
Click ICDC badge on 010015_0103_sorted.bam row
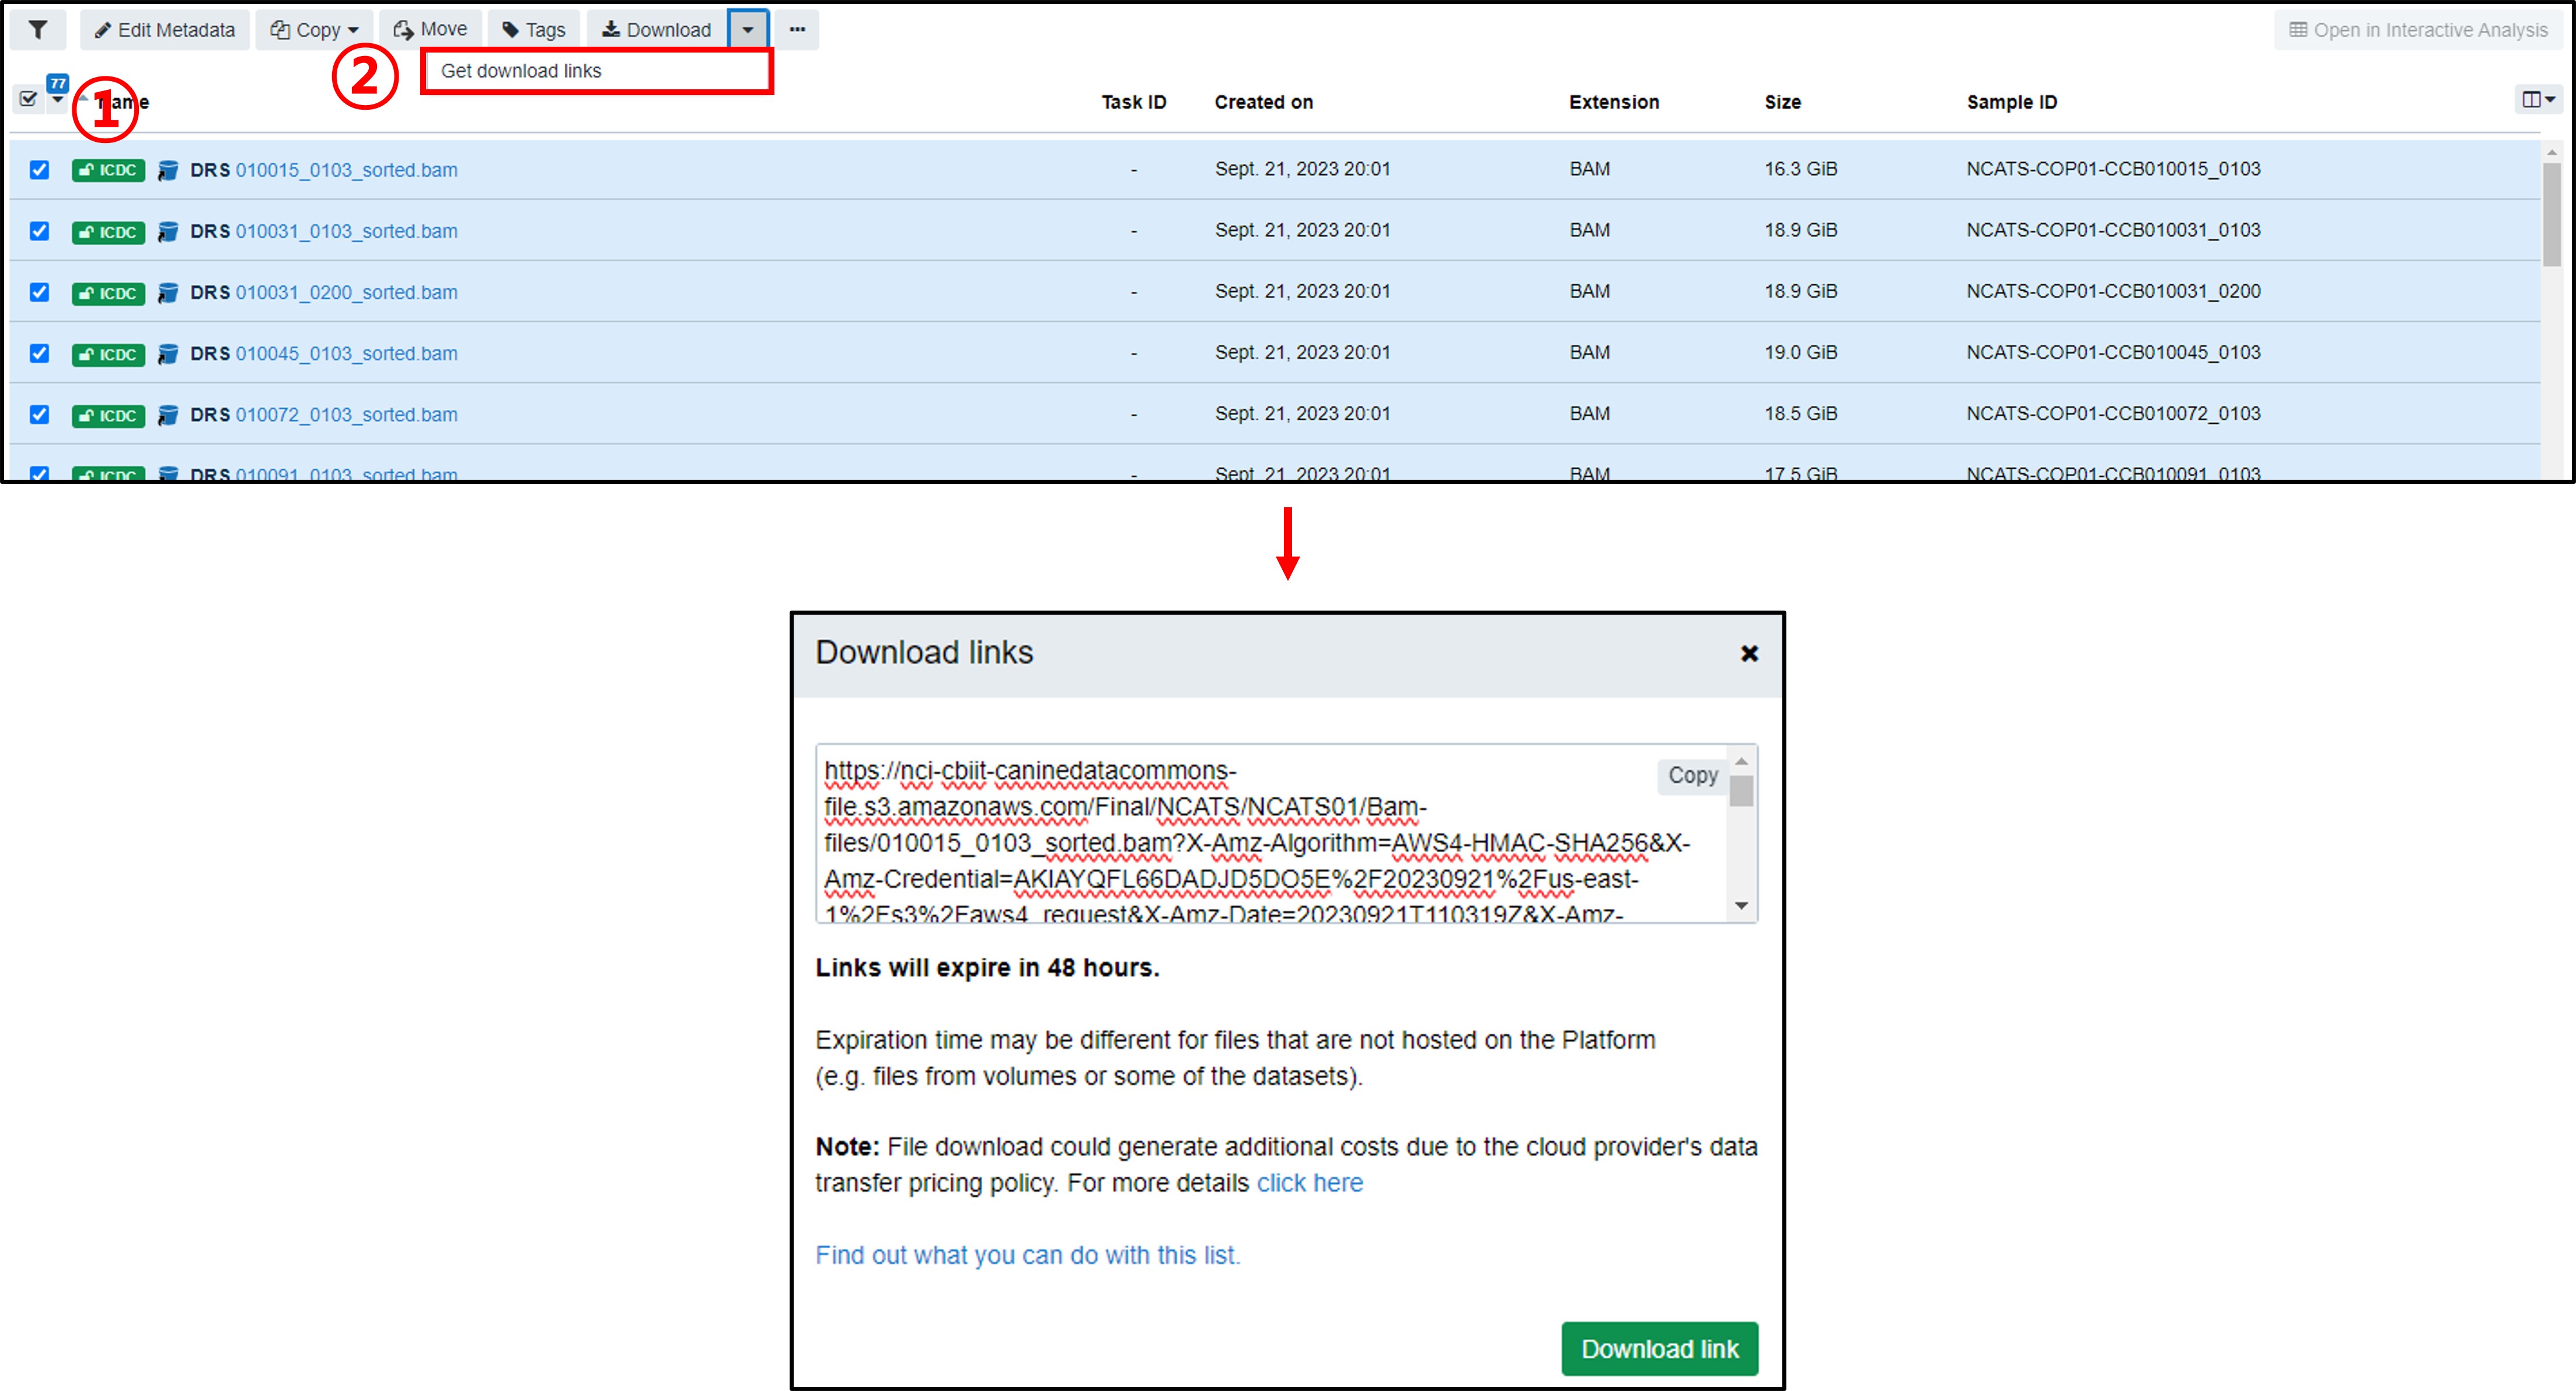(x=108, y=170)
